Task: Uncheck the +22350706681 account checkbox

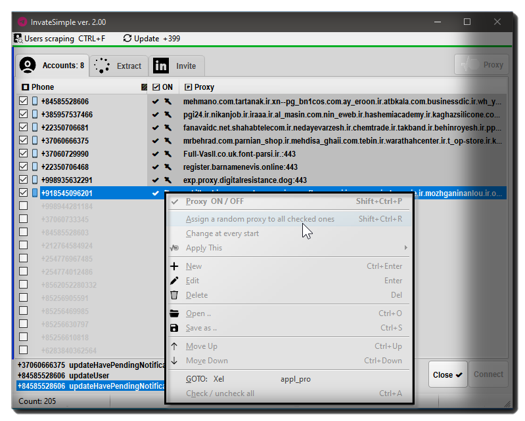Action: pyautogui.click(x=23, y=127)
